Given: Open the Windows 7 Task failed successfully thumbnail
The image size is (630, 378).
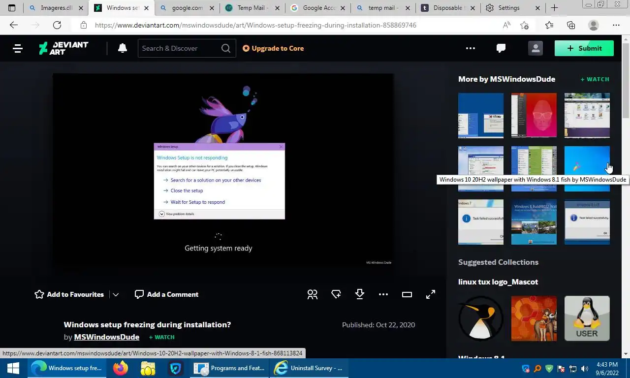Looking at the screenshot, I should pyautogui.click(x=481, y=222).
